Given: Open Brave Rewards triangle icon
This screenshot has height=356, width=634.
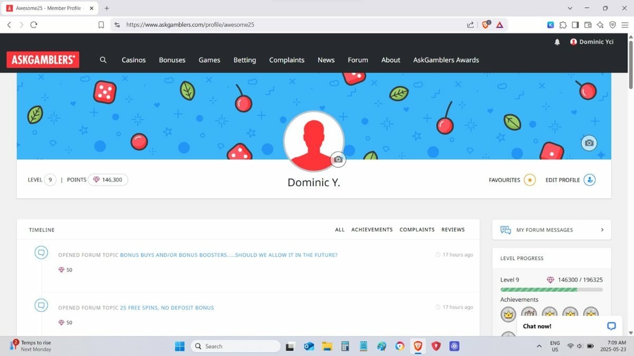Looking at the screenshot, I should pos(499,25).
